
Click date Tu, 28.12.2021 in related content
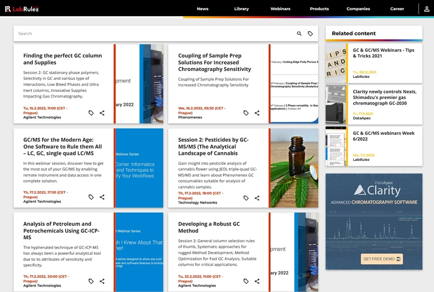(364, 72)
